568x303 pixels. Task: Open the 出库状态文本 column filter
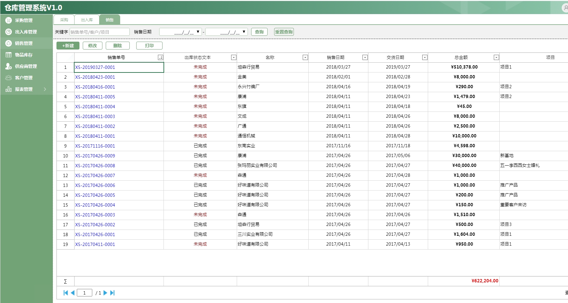point(233,57)
